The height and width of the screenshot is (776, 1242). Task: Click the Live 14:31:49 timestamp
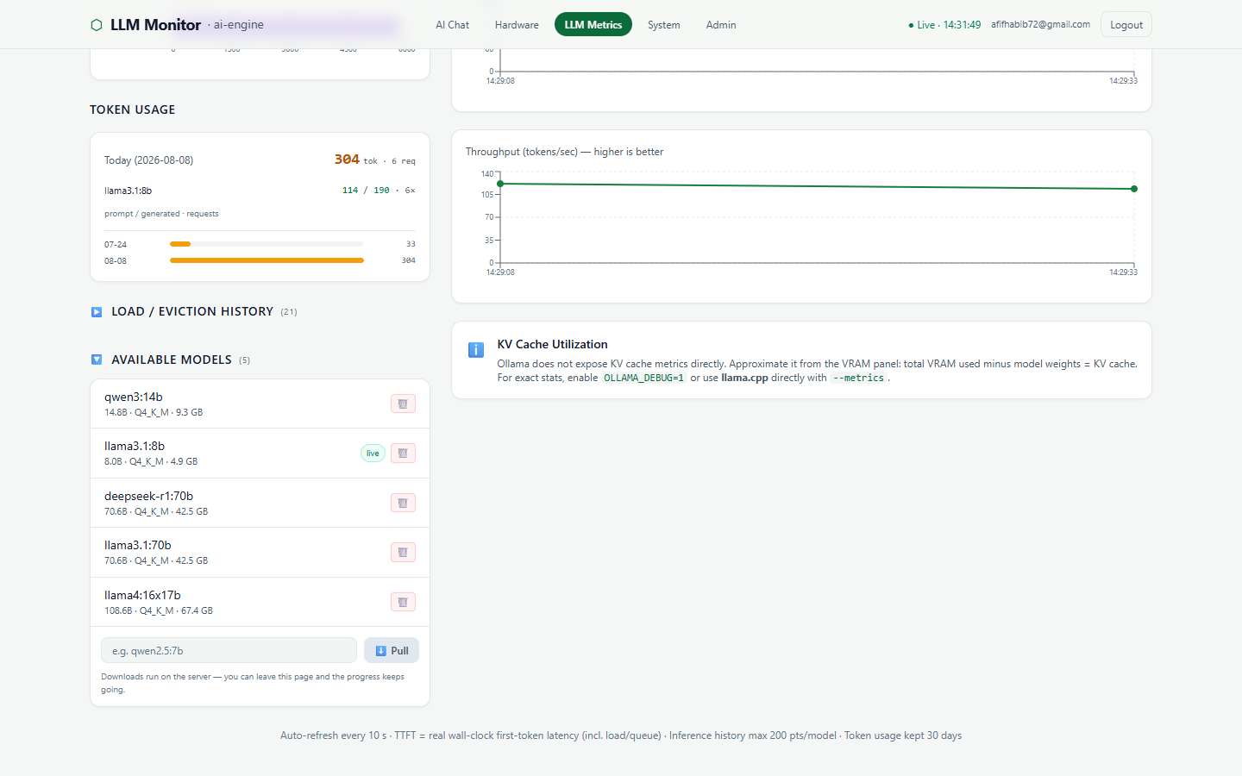tap(949, 25)
